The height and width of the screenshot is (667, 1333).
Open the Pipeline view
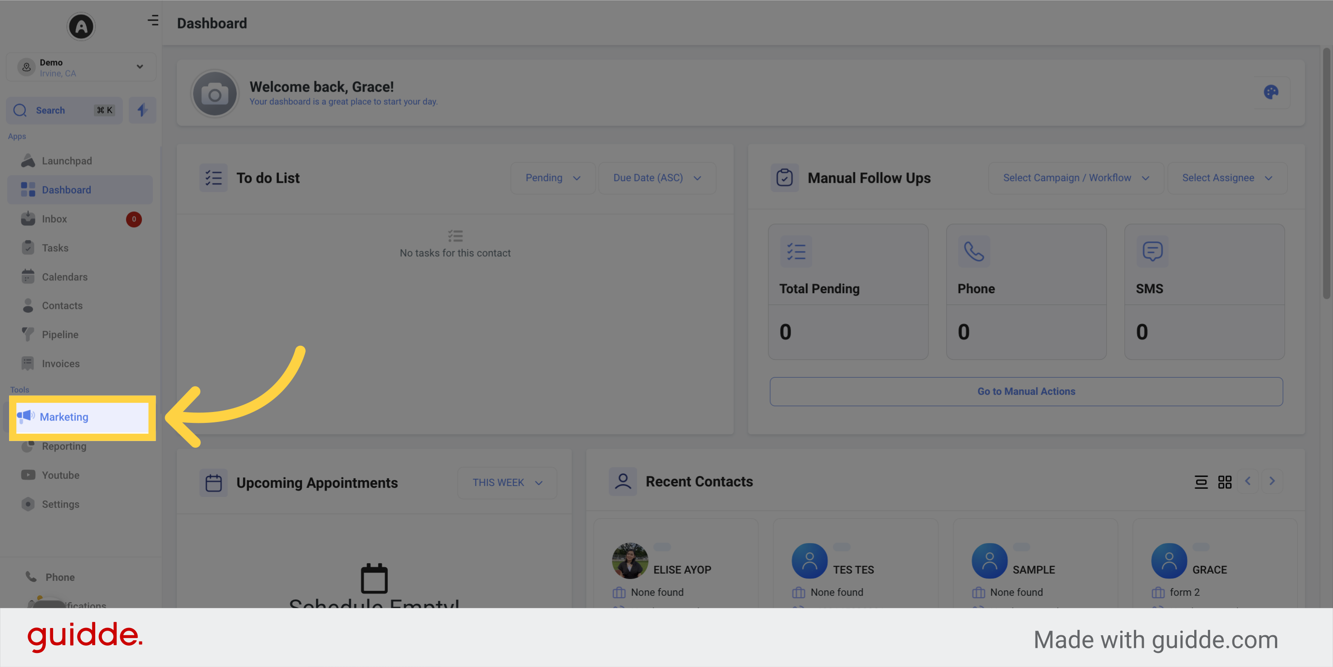(59, 334)
